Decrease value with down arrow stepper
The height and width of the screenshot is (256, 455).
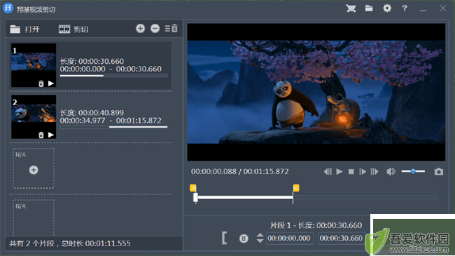pos(260,241)
